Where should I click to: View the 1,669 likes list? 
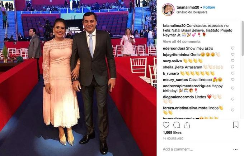click(x=172, y=132)
